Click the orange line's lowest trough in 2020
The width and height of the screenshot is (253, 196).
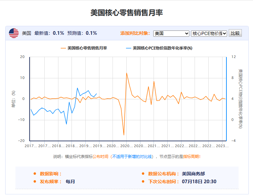tap(124, 135)
